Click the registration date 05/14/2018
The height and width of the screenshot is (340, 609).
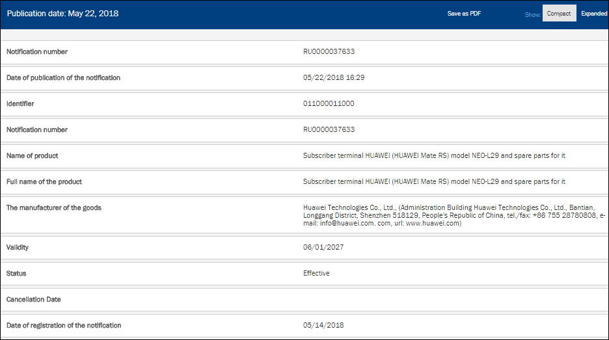pos(323,325)
